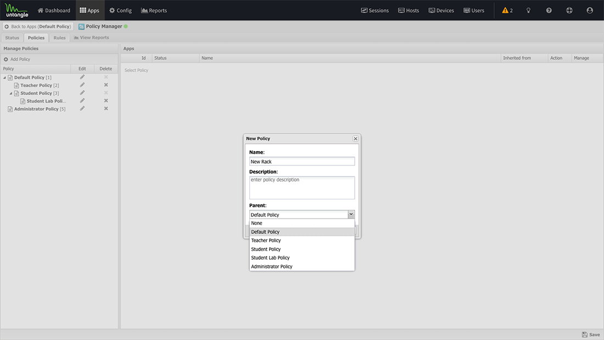Open the Apps section
This screenshot has height=340, width=604.
coord(90,10)
